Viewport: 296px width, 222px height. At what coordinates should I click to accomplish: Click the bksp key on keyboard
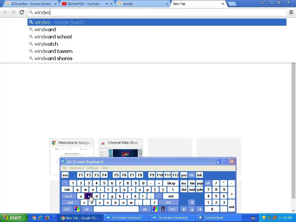tap(171, 183)
